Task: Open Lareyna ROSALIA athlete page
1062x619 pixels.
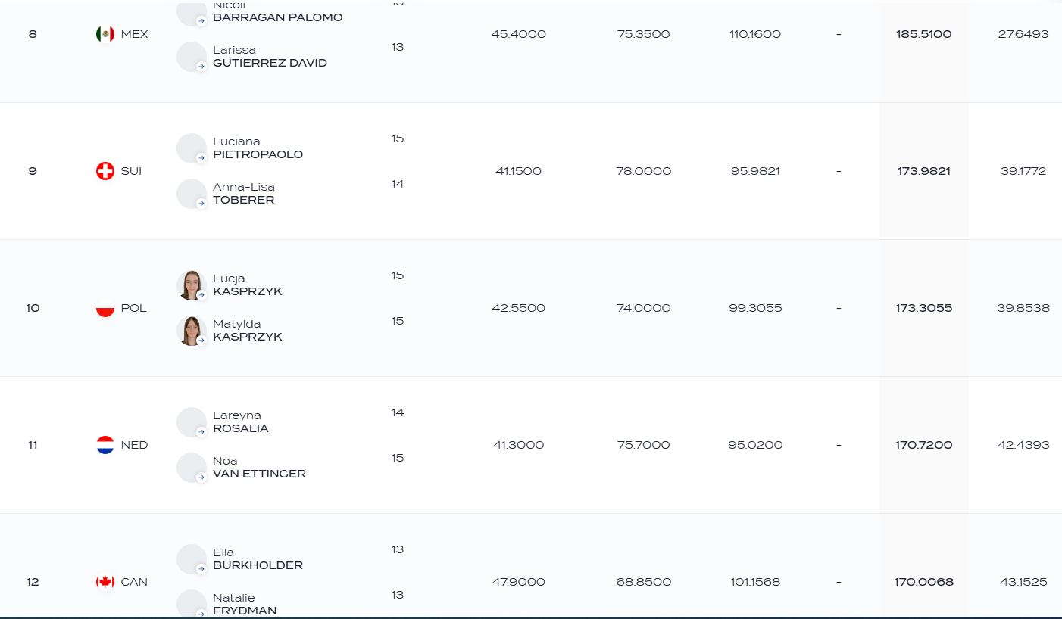Action: (x=241, y=422)
